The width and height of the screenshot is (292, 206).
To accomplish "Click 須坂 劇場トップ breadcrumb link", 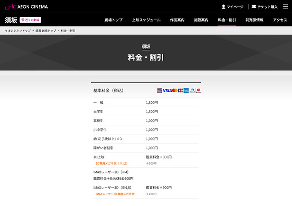I will pos(46,31).
